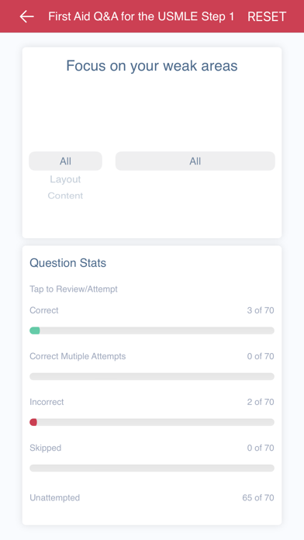Click the green Correct progress bar

pyautogui.click(x=152, y=331)
